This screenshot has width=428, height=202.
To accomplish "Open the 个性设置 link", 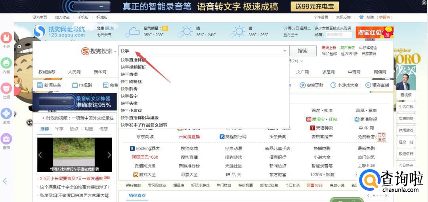I will tap(321, 17).
